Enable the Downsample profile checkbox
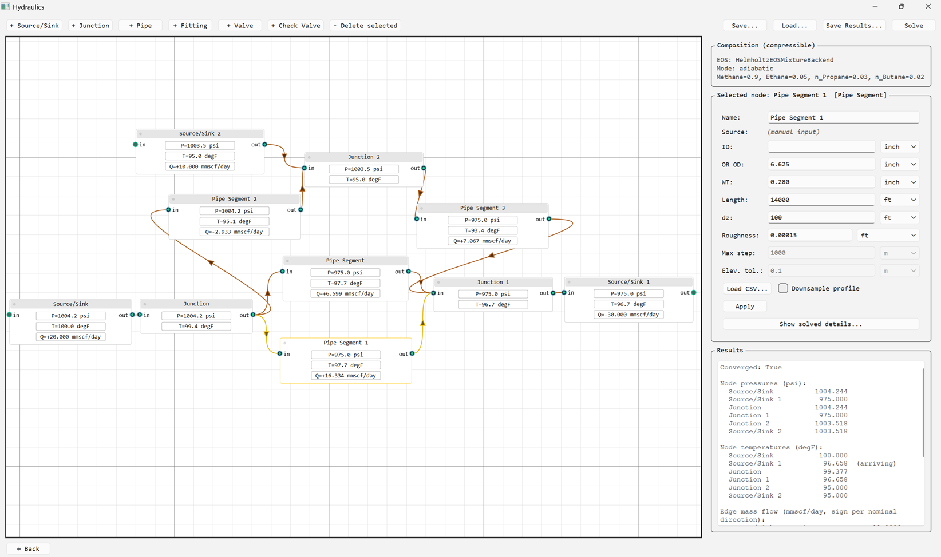Image resolution: width=941 pixels, height=557 pixels. point(783,288)
